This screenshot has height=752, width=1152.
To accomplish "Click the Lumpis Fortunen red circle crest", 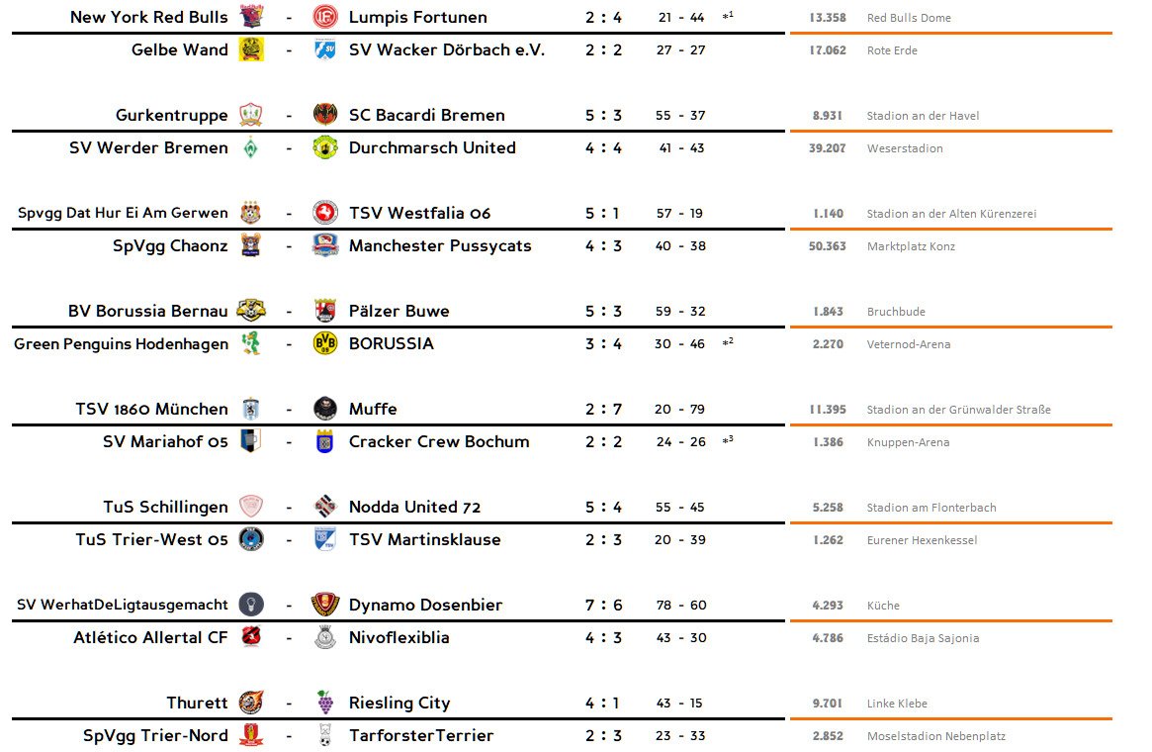I will point(325,18).
